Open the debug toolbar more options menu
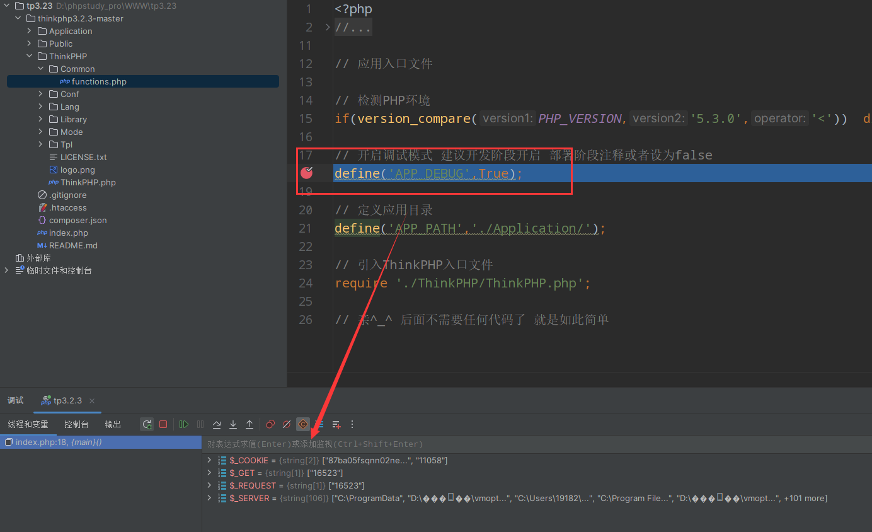Viewport: 872px width, 532px height. (x=352, y=424)
